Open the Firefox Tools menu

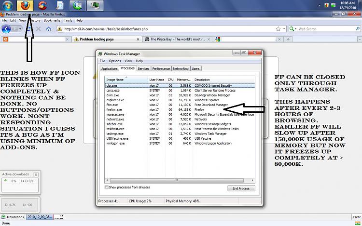click(x=68, y=20)
